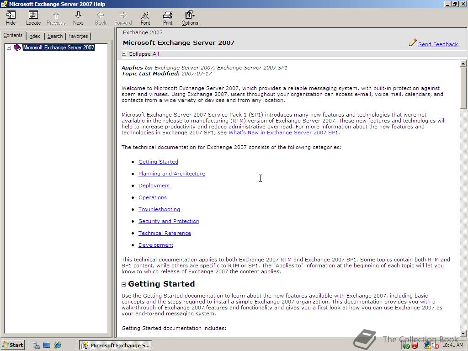Viewport: 468px width, 351px height.
Task: Switch to the Favorites tab
Action: (x=78, y=36)
